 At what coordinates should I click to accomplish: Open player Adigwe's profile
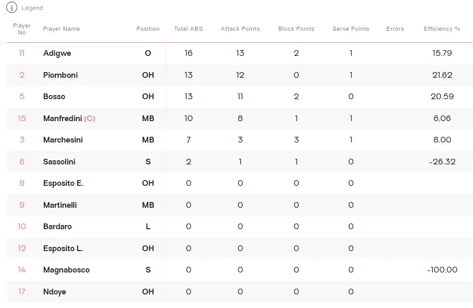click(57, 53)
